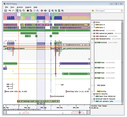This screenshot has width=127, height=117.
Task: Open the Help menu
Action: click(x=36, y=7)
